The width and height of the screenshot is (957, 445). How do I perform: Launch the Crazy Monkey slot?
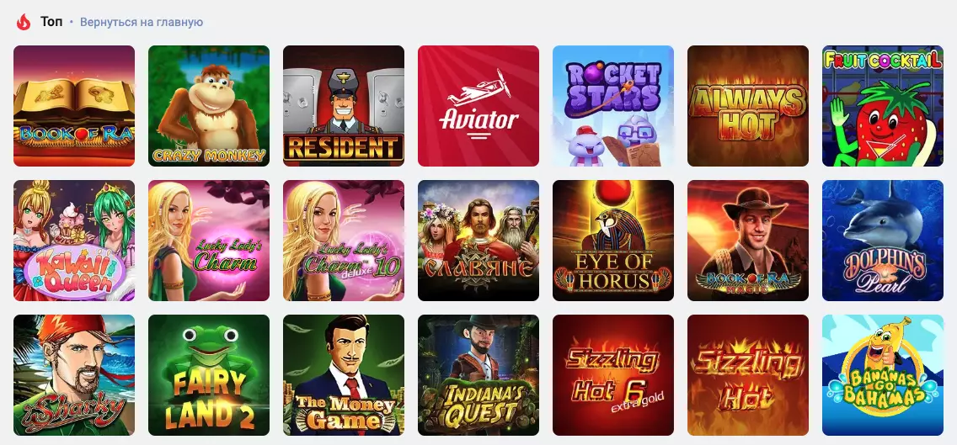coord(209,105)
